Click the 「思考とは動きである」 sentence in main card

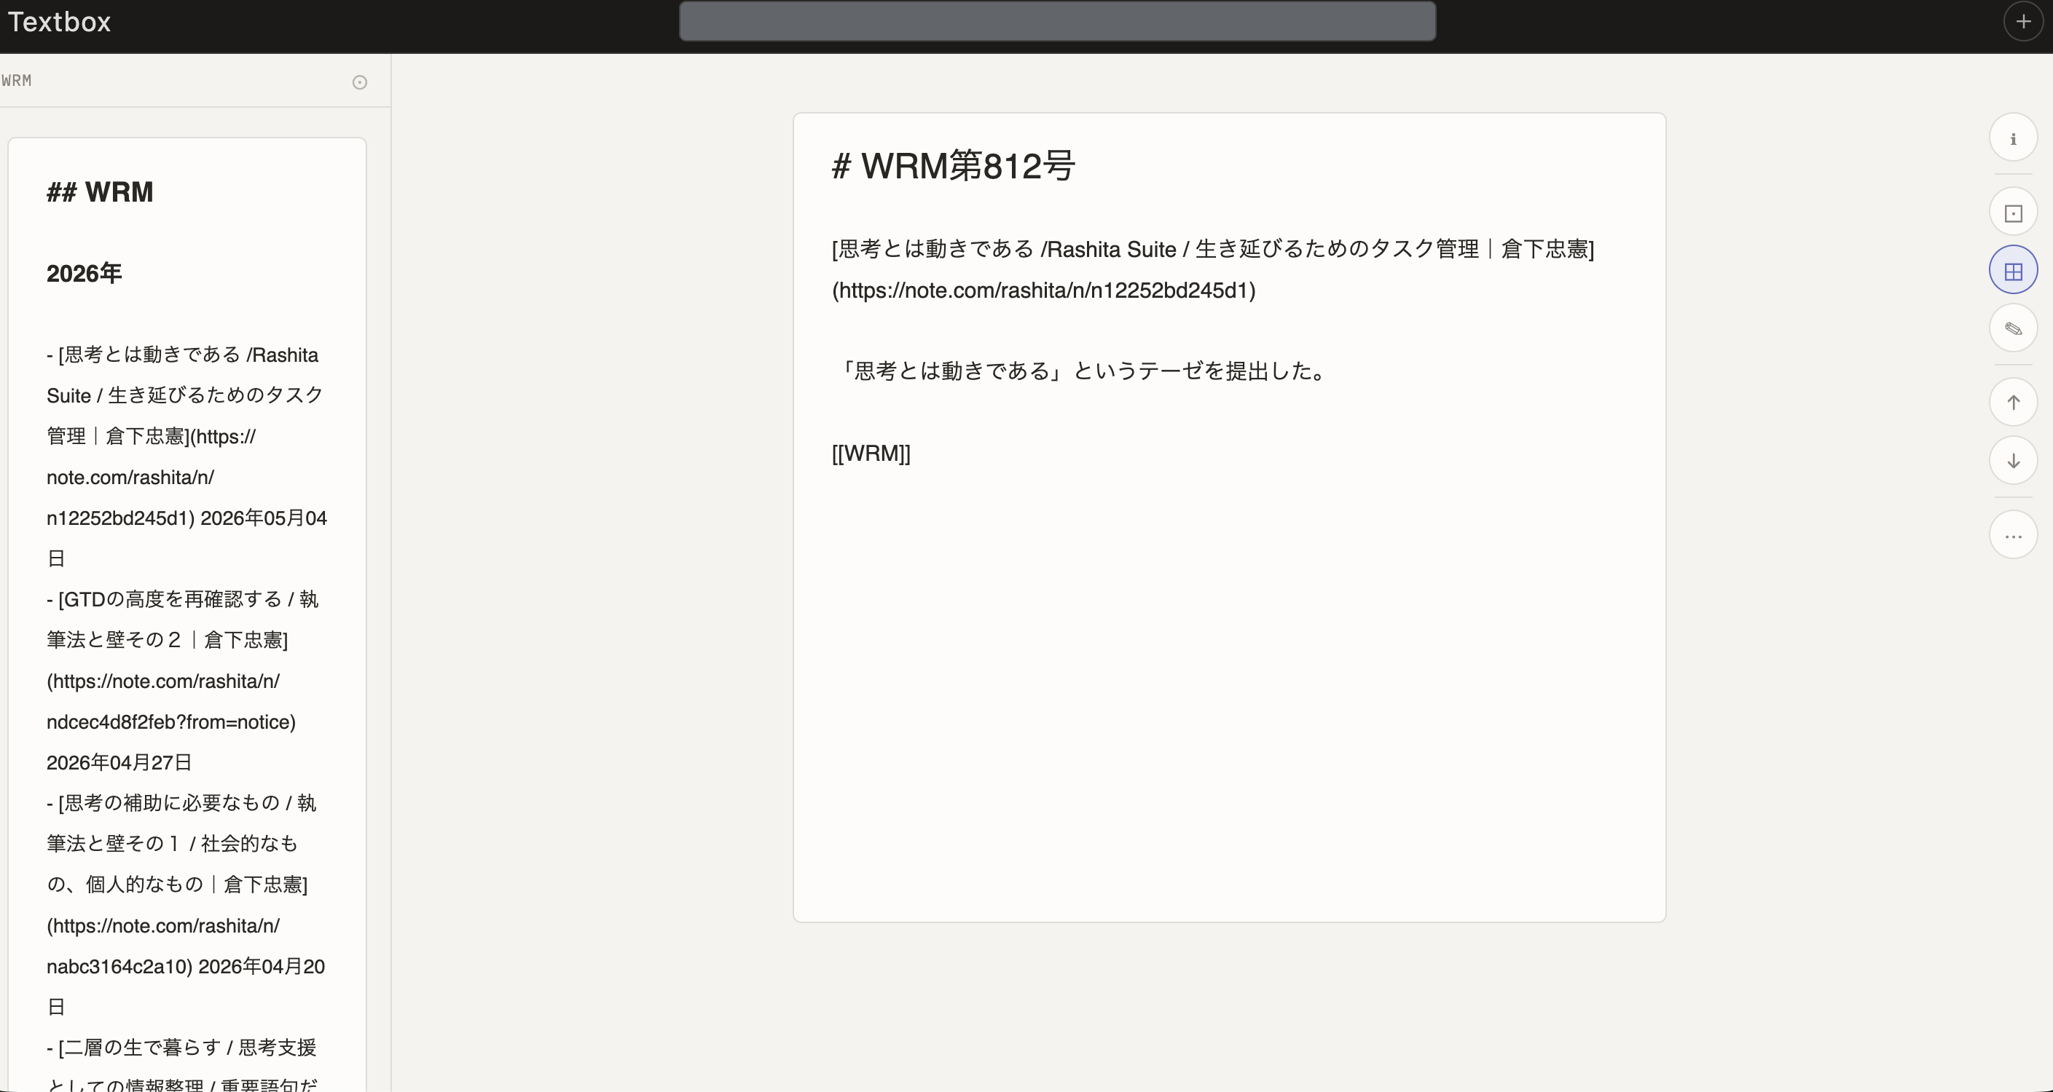[x=1080, y=371]
